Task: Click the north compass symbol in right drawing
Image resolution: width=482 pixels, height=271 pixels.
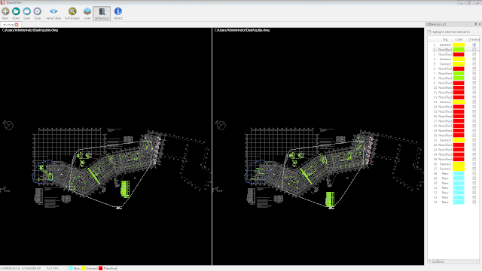Action: tap(221, 125)
